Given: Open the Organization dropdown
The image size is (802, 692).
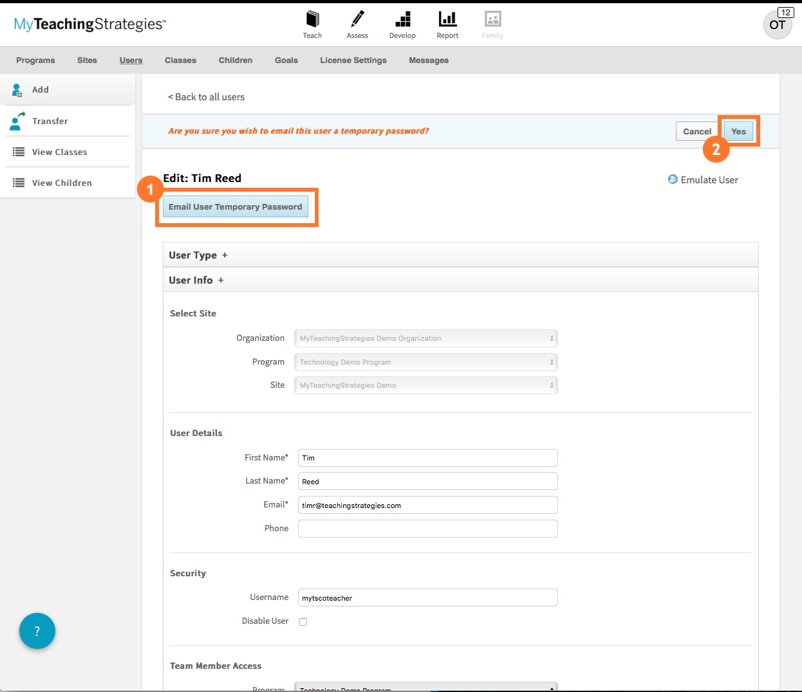Looking at the screenshot, I should [425, 338].
